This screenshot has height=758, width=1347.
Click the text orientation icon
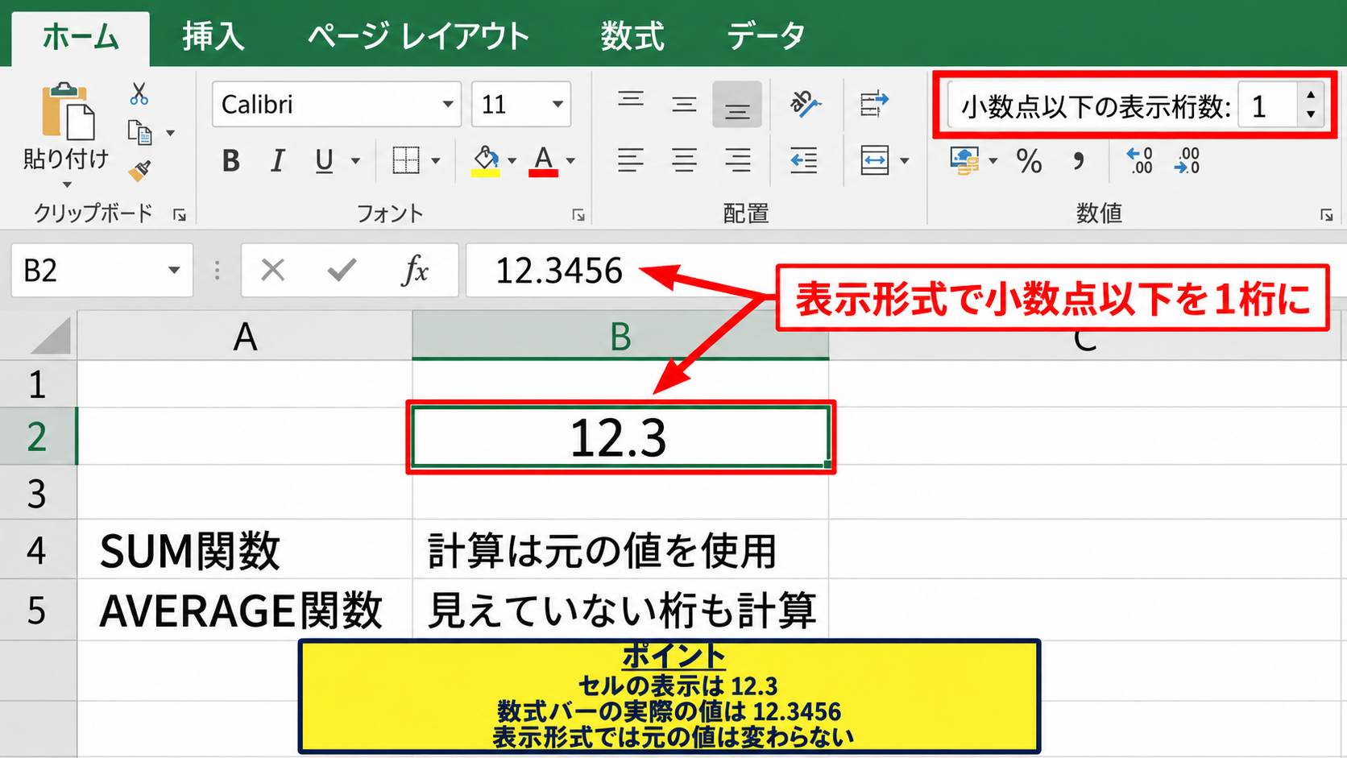click(804, 103)
